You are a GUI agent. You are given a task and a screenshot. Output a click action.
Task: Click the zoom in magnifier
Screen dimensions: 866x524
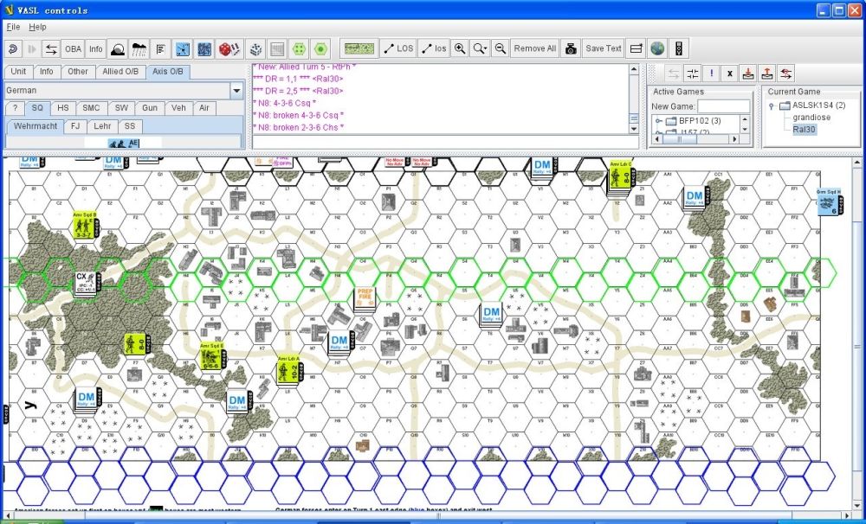[x=460, y=49]
